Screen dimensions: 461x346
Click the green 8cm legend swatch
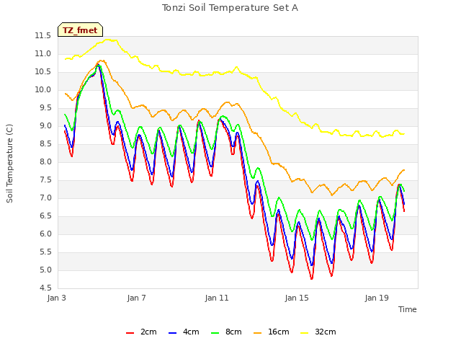point(215,333)
